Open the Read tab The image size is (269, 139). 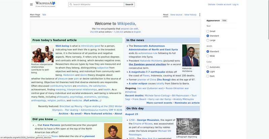pos(165,15)
